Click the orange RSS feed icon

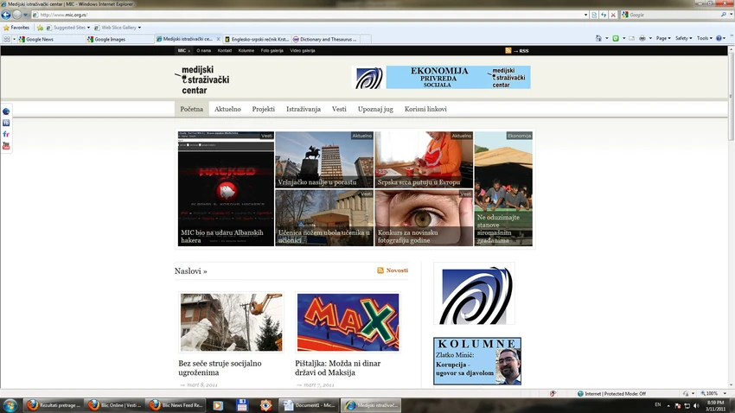click(508, 51)
